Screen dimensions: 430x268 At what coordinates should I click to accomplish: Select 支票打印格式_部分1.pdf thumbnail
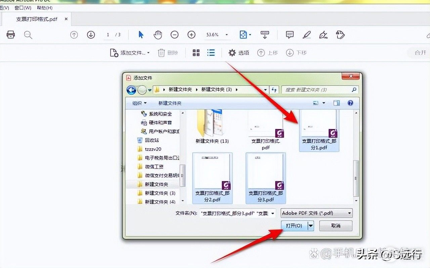(x=319, y=131)
